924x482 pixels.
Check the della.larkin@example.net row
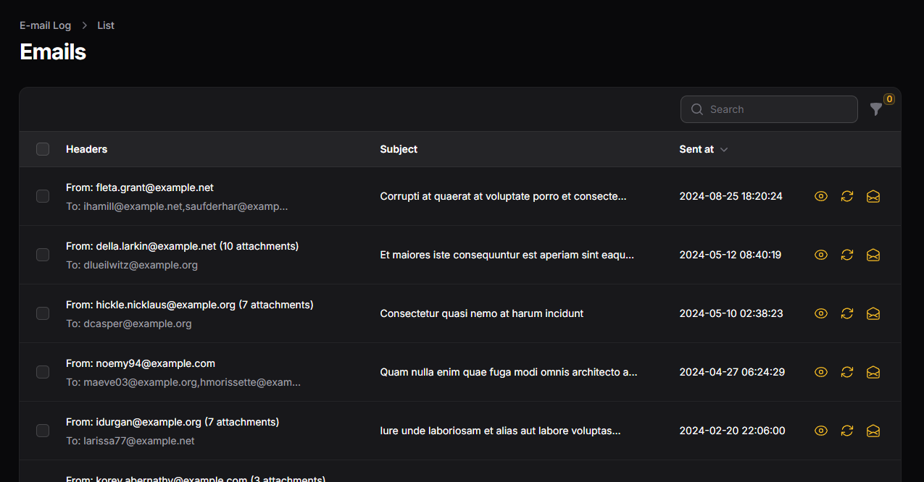pos(43,255)
